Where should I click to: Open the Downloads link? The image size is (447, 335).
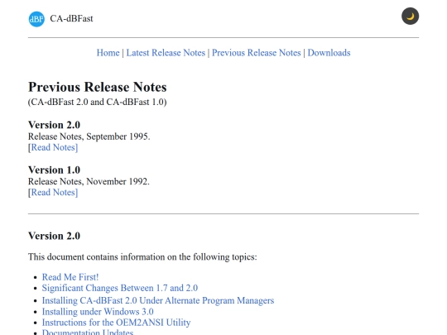pyautogui.click(x=329, y=53)
